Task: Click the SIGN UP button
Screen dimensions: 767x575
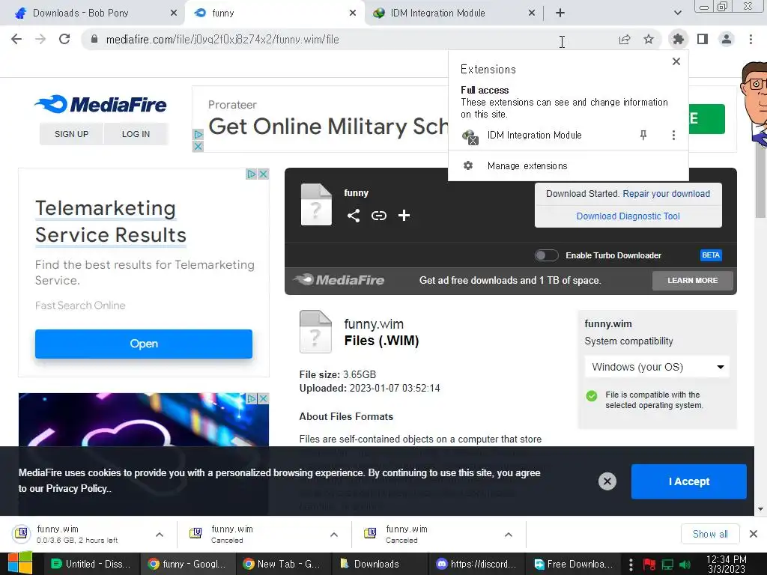Action: [x=71, y=134]
